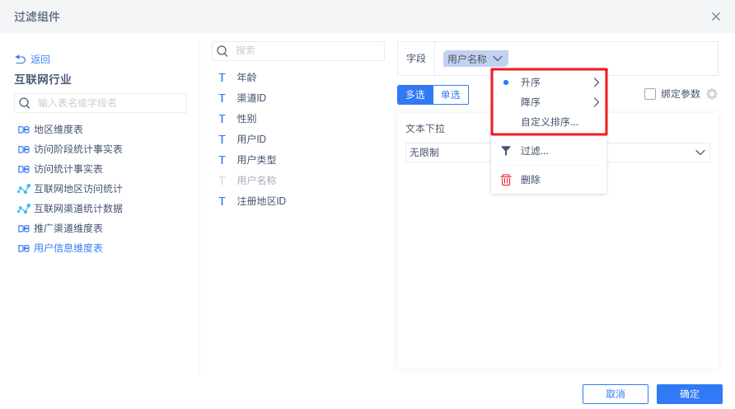The width and height of the screenshot is (735, 409).
Task: Enable the 绑定参数 checkbox
Action: 650,94
